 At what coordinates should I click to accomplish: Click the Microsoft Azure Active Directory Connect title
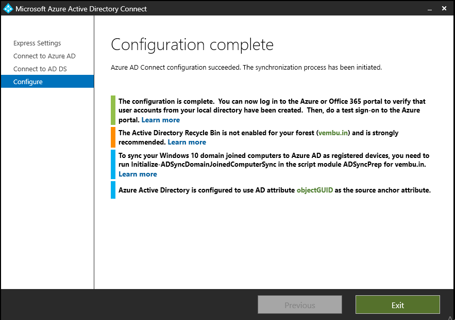[81, 9]
